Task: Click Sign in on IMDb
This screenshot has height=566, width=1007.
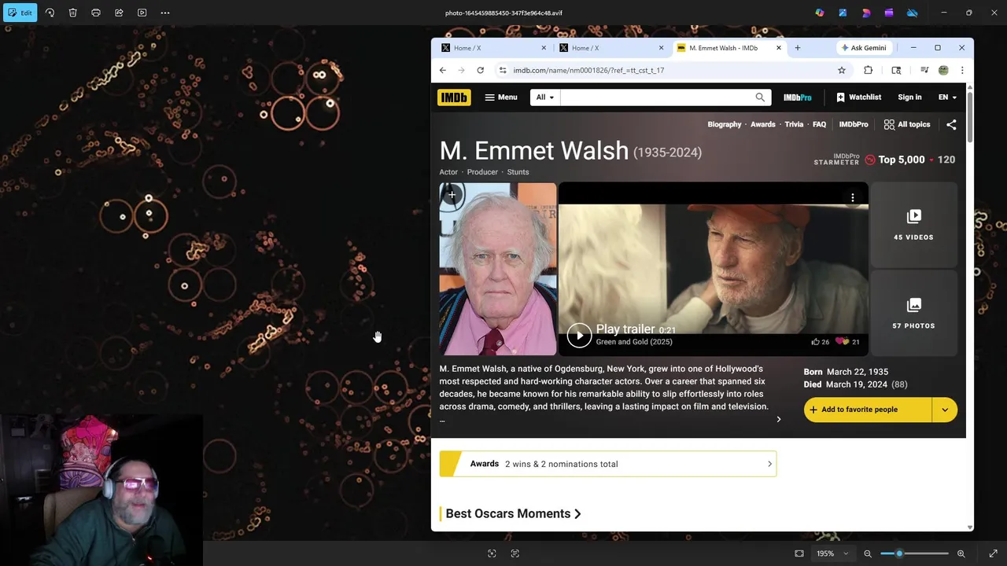Action: click(x=909, y=97)
